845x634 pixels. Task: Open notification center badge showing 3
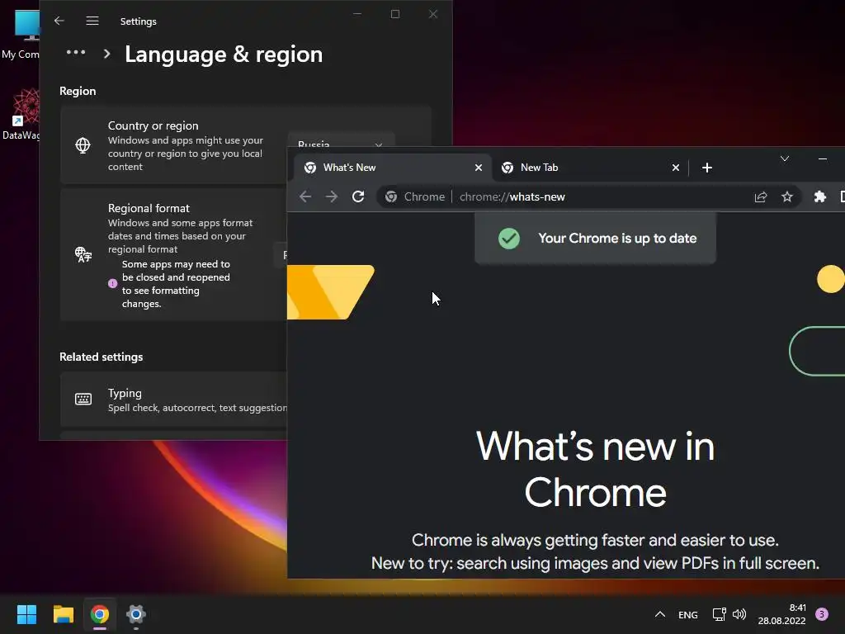[822, 614]
